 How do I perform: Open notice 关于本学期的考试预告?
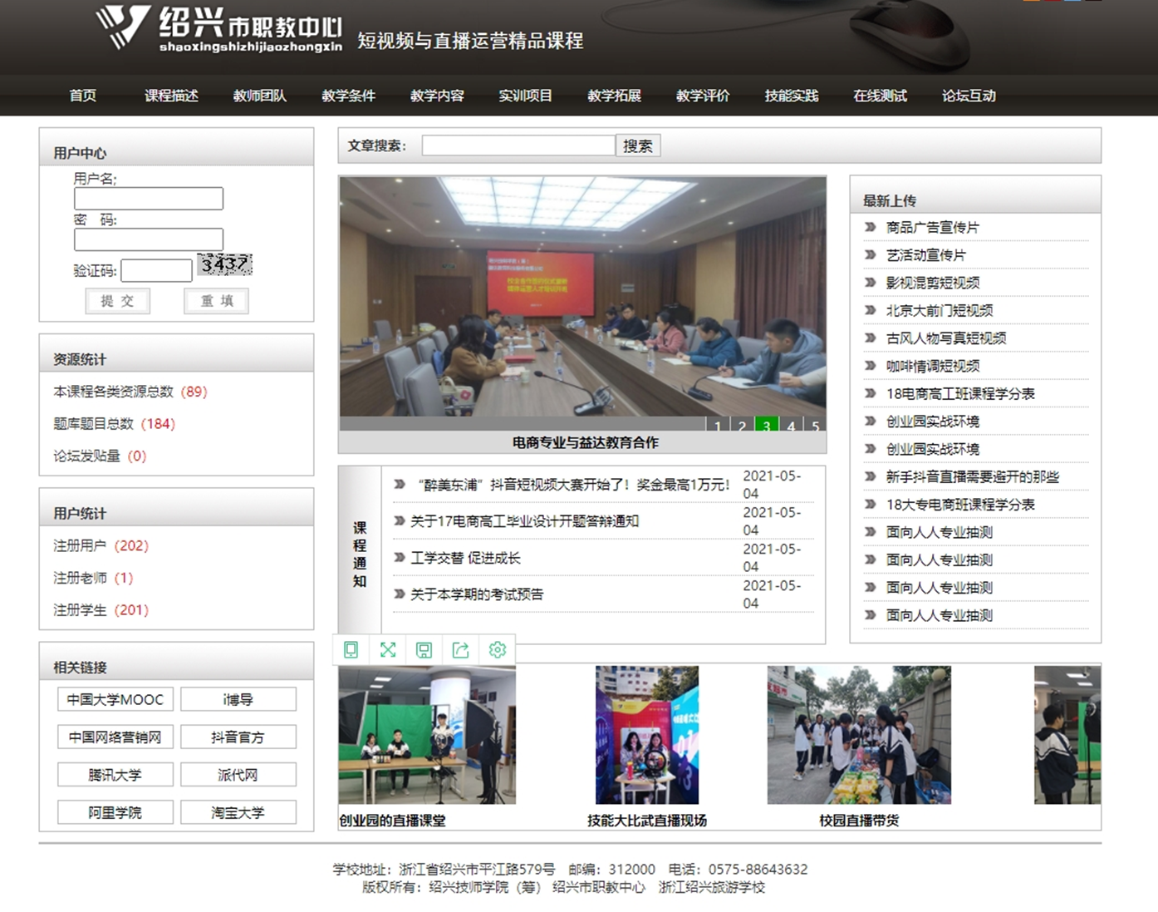(477, 594)
